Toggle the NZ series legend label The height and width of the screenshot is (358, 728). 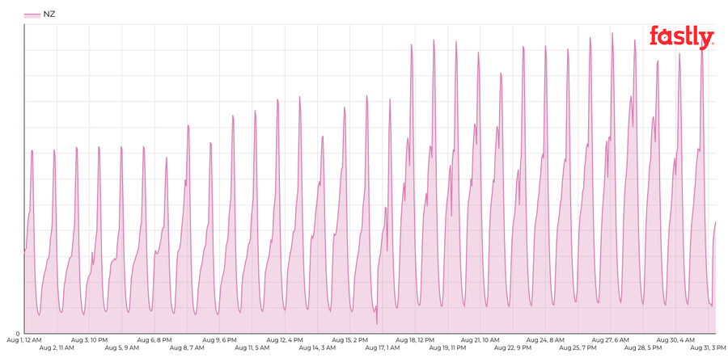pos(49,15)
